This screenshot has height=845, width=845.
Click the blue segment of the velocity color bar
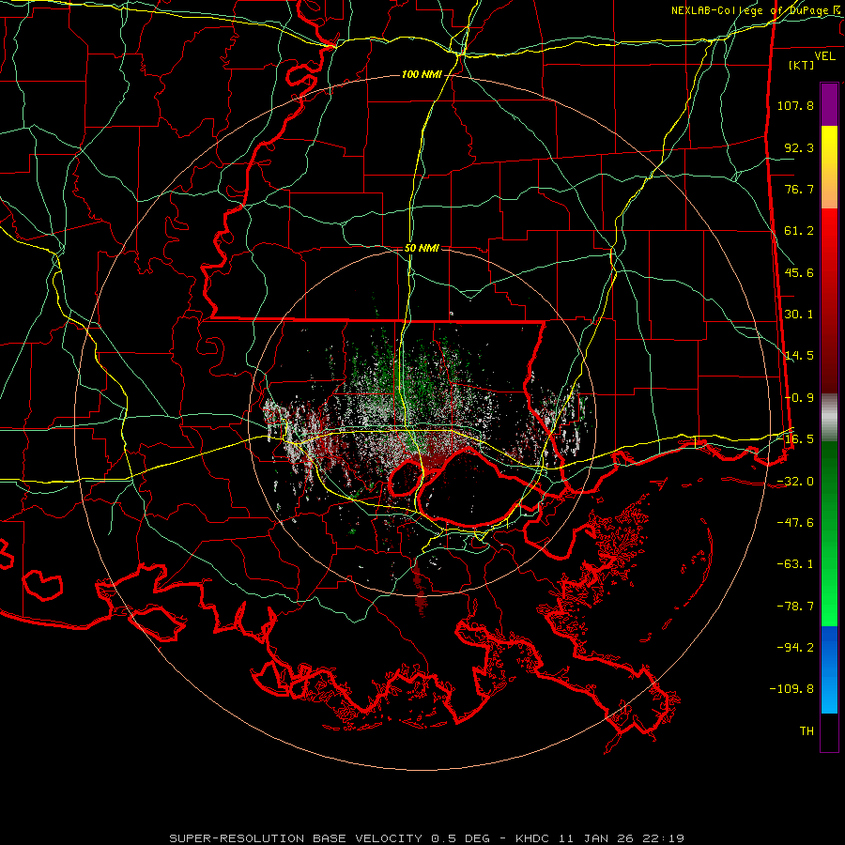pyautogui.click(x=829, y=669)
